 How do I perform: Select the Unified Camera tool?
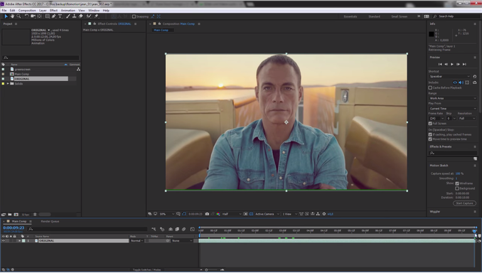[x=33, y=16]
